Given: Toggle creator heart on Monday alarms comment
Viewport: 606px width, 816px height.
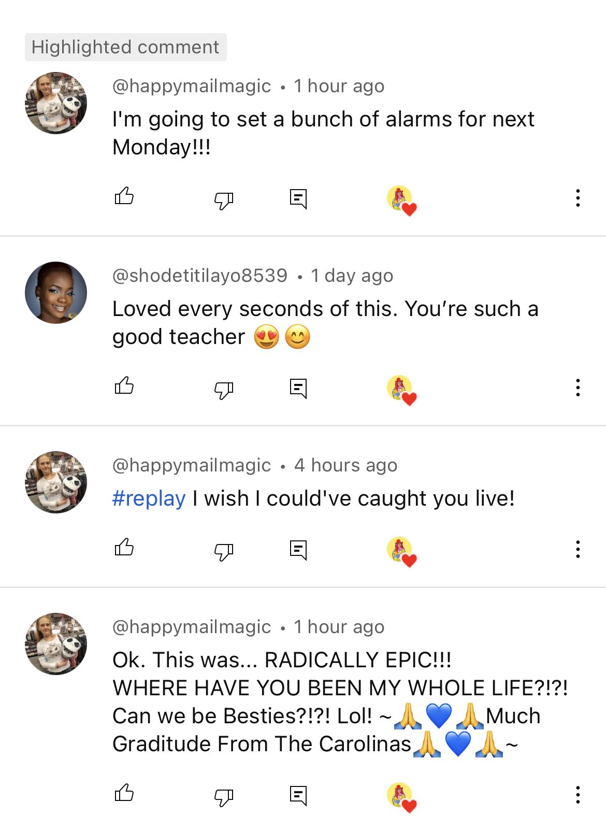Looking at the screenshot, I should (x=401, y=201).
